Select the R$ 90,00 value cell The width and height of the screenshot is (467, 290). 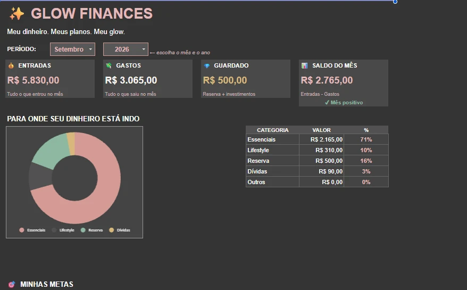(322, 171)
